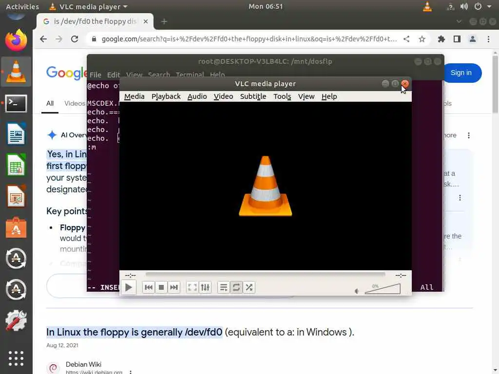
Task: Launch Firefox from the dock
Action: pos(16,41)
